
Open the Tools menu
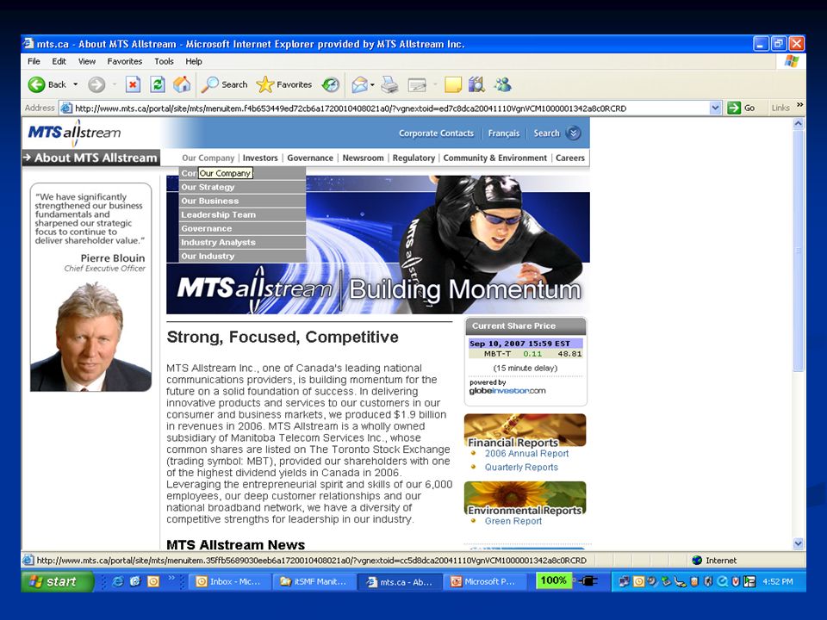pyautogui.click(x=164, y=61)
